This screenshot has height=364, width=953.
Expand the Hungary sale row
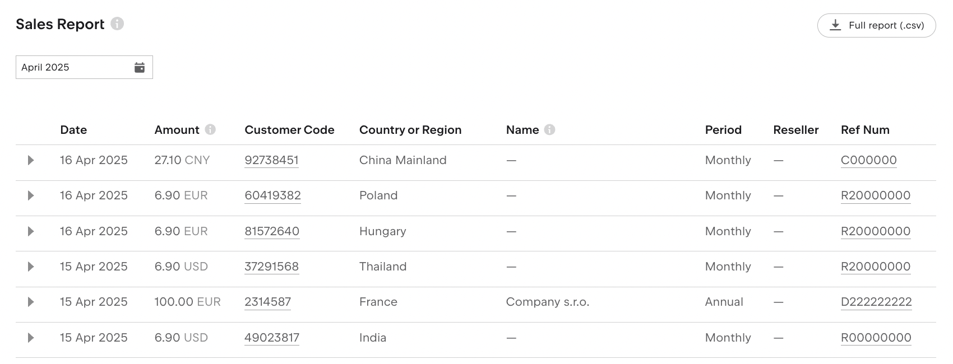click(31, 231)
